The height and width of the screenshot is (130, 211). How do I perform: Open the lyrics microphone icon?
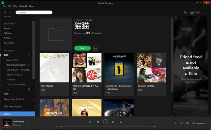click(175, 123)
